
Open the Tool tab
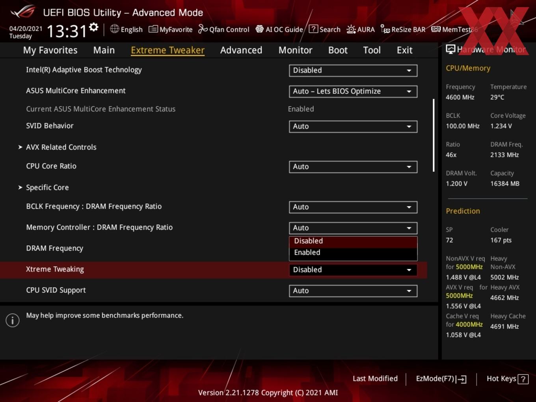(372, 50)
